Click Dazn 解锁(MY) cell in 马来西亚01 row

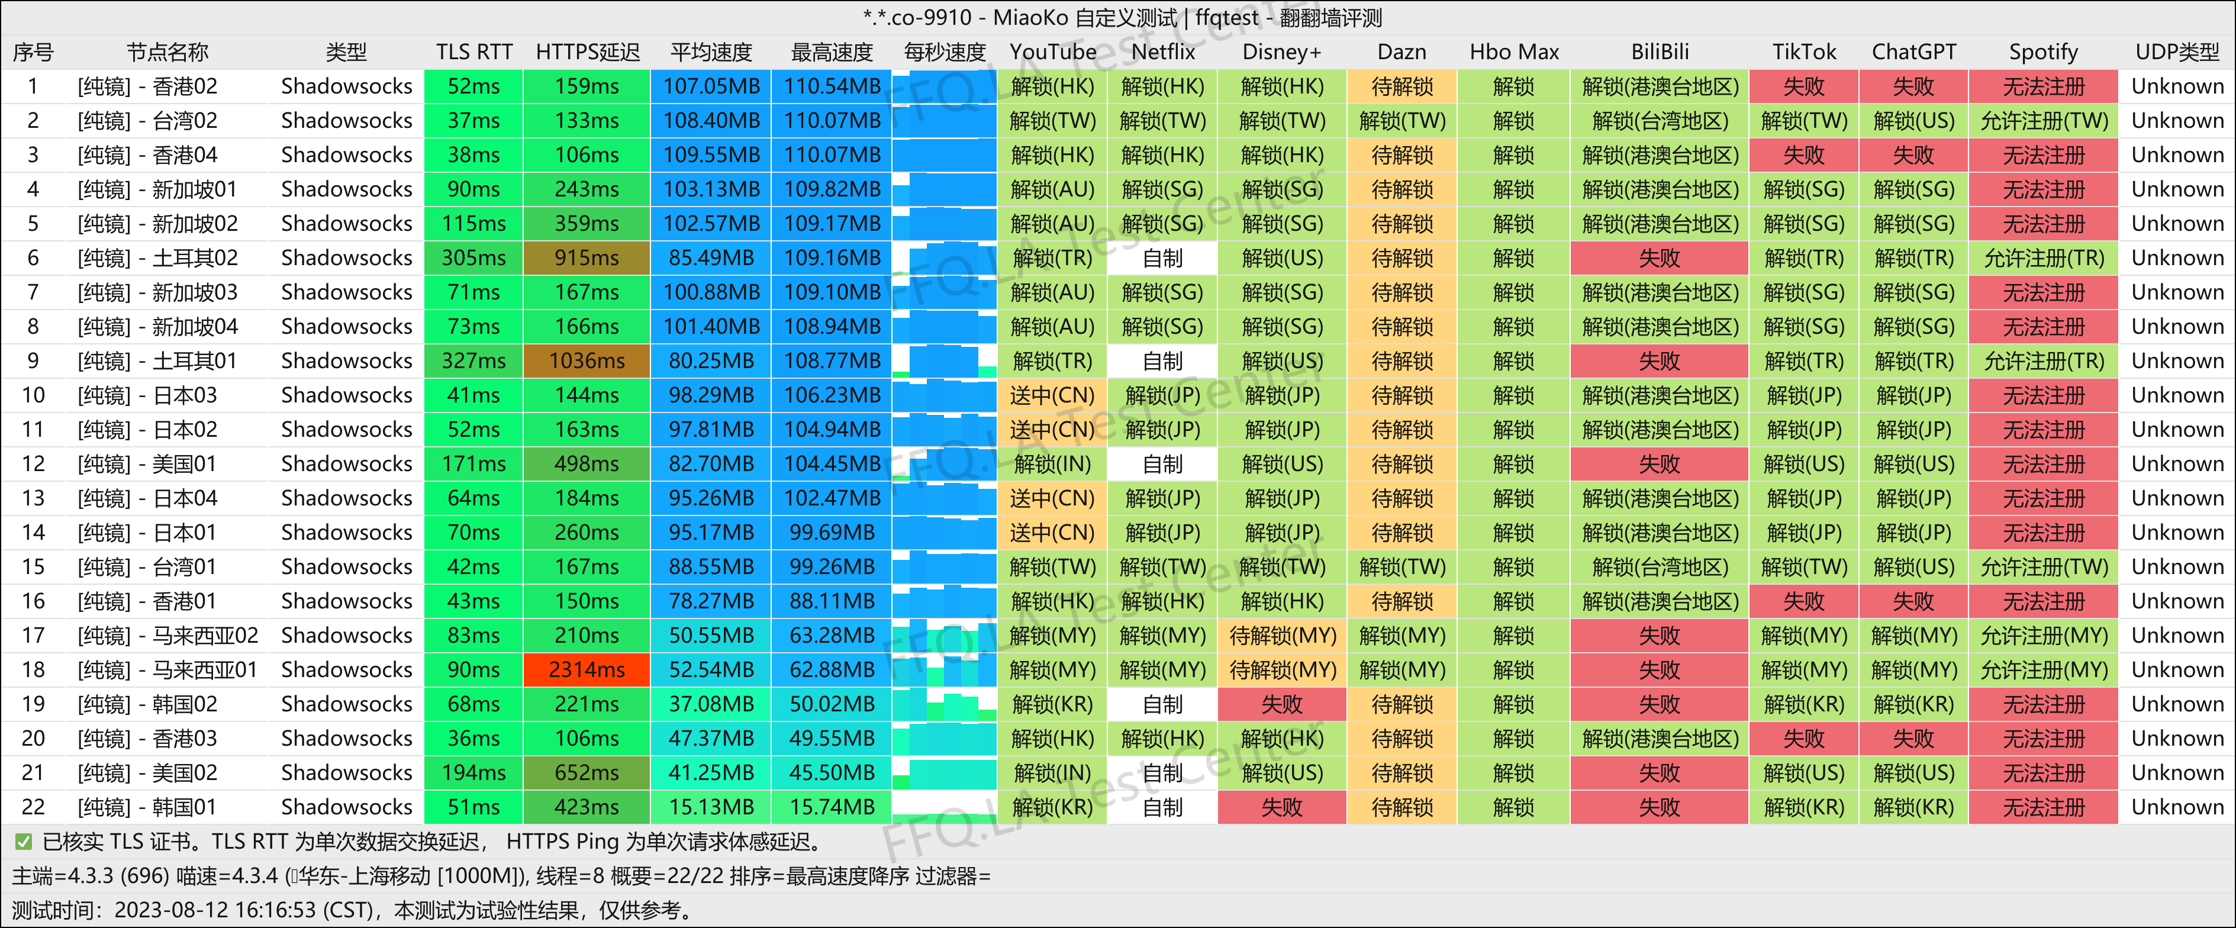1402,670
